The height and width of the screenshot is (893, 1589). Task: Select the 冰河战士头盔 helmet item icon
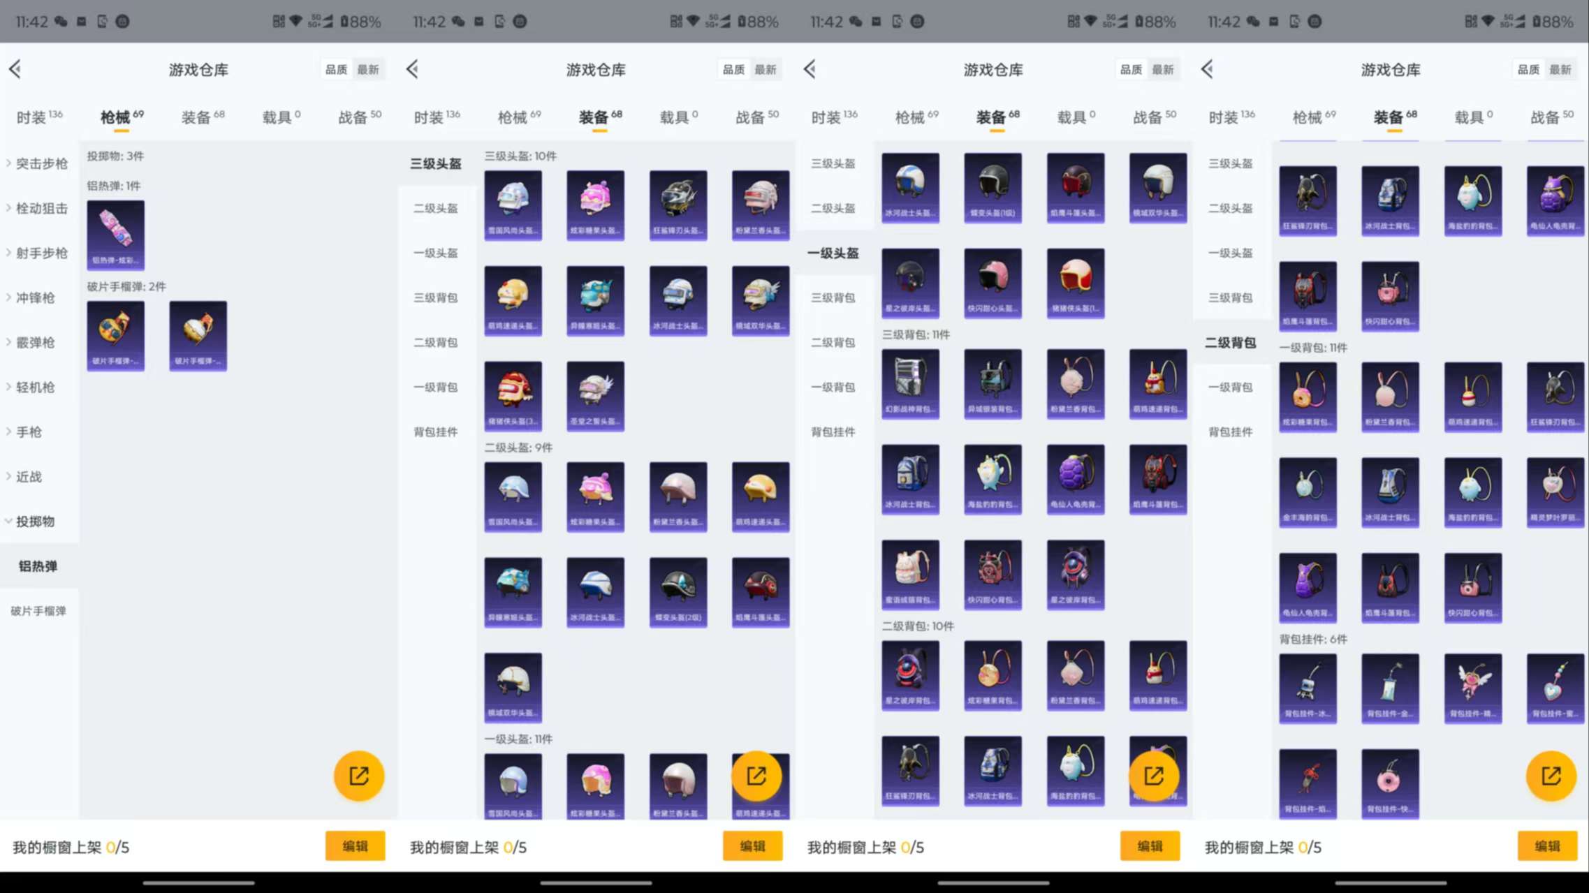pos(678,300)
